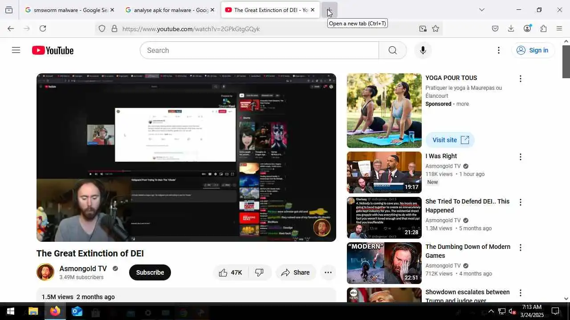The image size is (570, 320).
Task: Start voice search with the microphone icon
Action: click(x=423, y=50)
